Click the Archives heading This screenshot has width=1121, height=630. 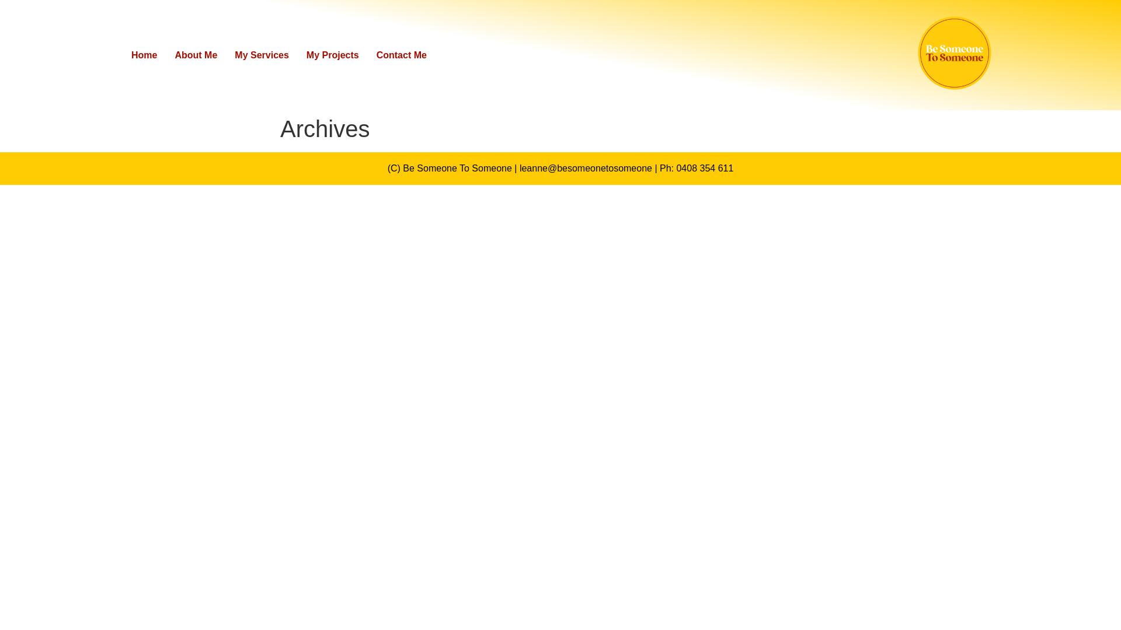325,129
